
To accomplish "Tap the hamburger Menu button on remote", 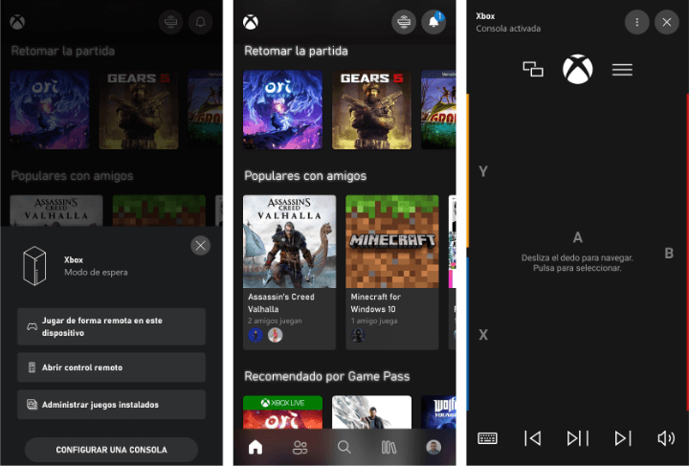I will click(x=622, y=70).
